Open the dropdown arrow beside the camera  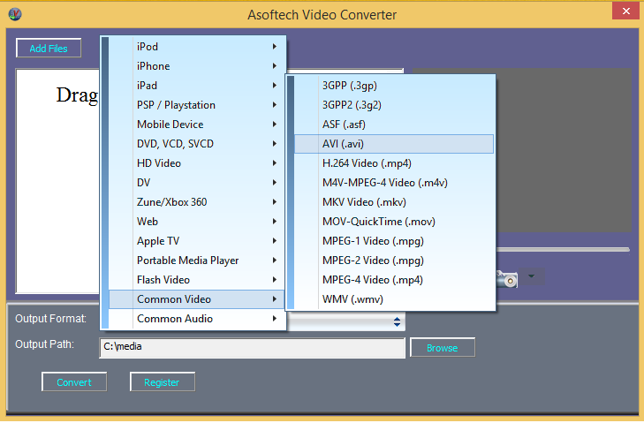532,276
